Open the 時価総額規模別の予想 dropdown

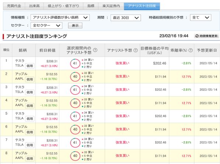pos(200,18)
